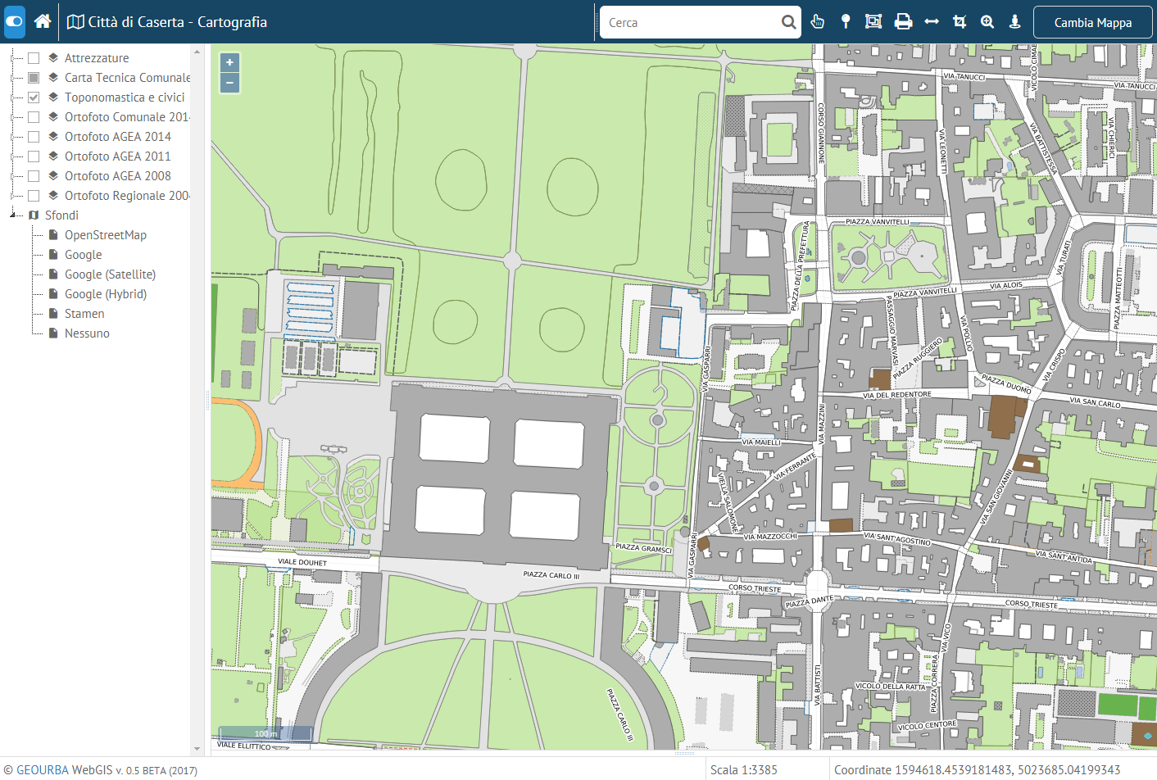This screenshot has height=780, width=1157.
Task: Click the Coordinate readout in status bar
Action: click(977, 770)
